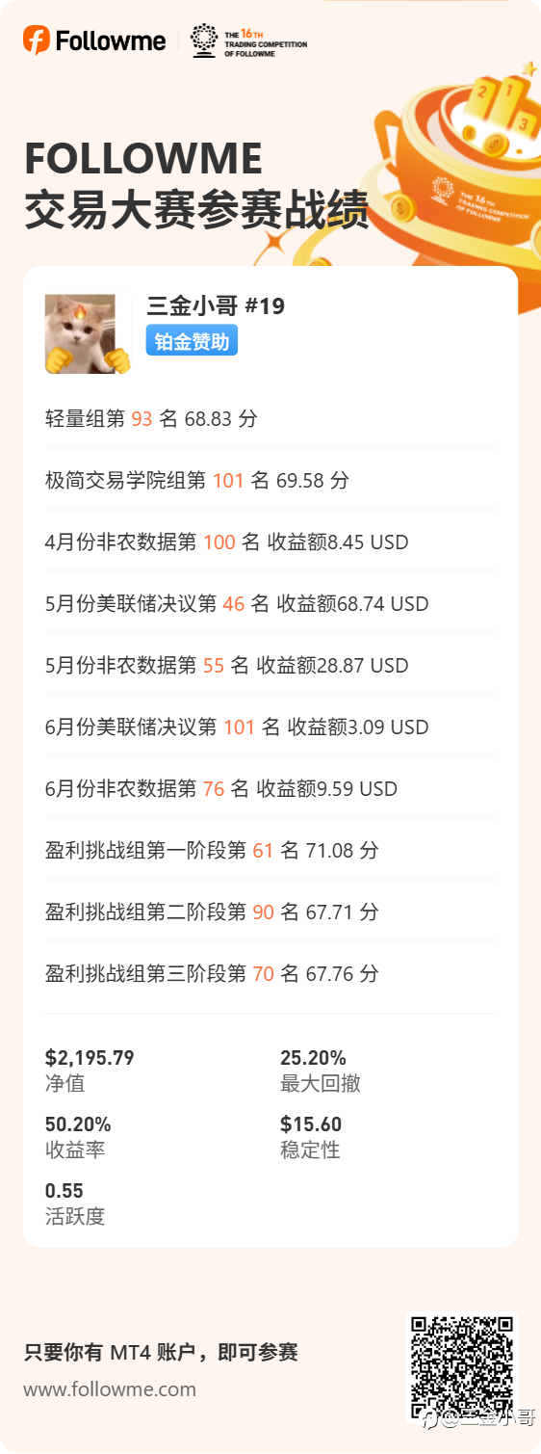Click the Followme logo icon
541x1454 pixels.
(37, 40)
